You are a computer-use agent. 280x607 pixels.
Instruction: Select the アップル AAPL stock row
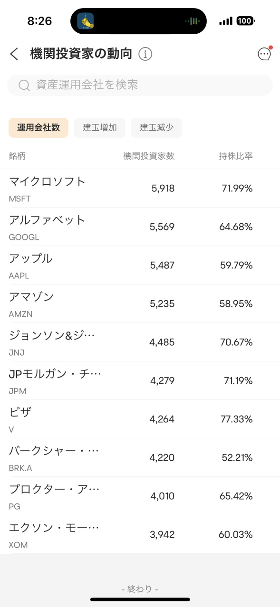coord(140,266)
